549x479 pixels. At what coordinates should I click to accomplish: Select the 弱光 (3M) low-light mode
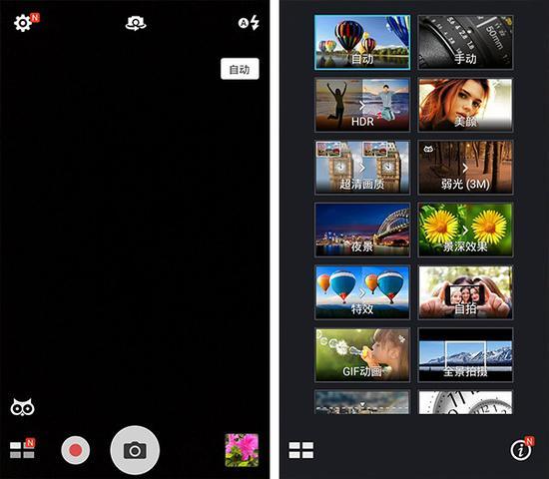pos(465,168)
